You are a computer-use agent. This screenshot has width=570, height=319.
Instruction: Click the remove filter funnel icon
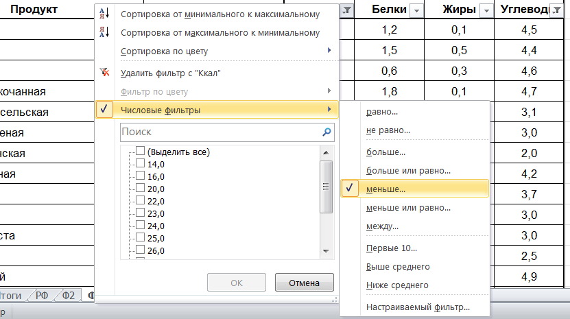(x=105, y=72)
